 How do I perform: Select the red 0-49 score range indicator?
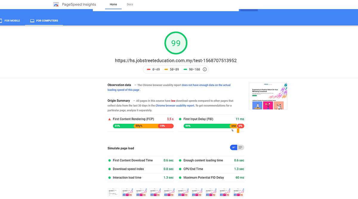149,69
